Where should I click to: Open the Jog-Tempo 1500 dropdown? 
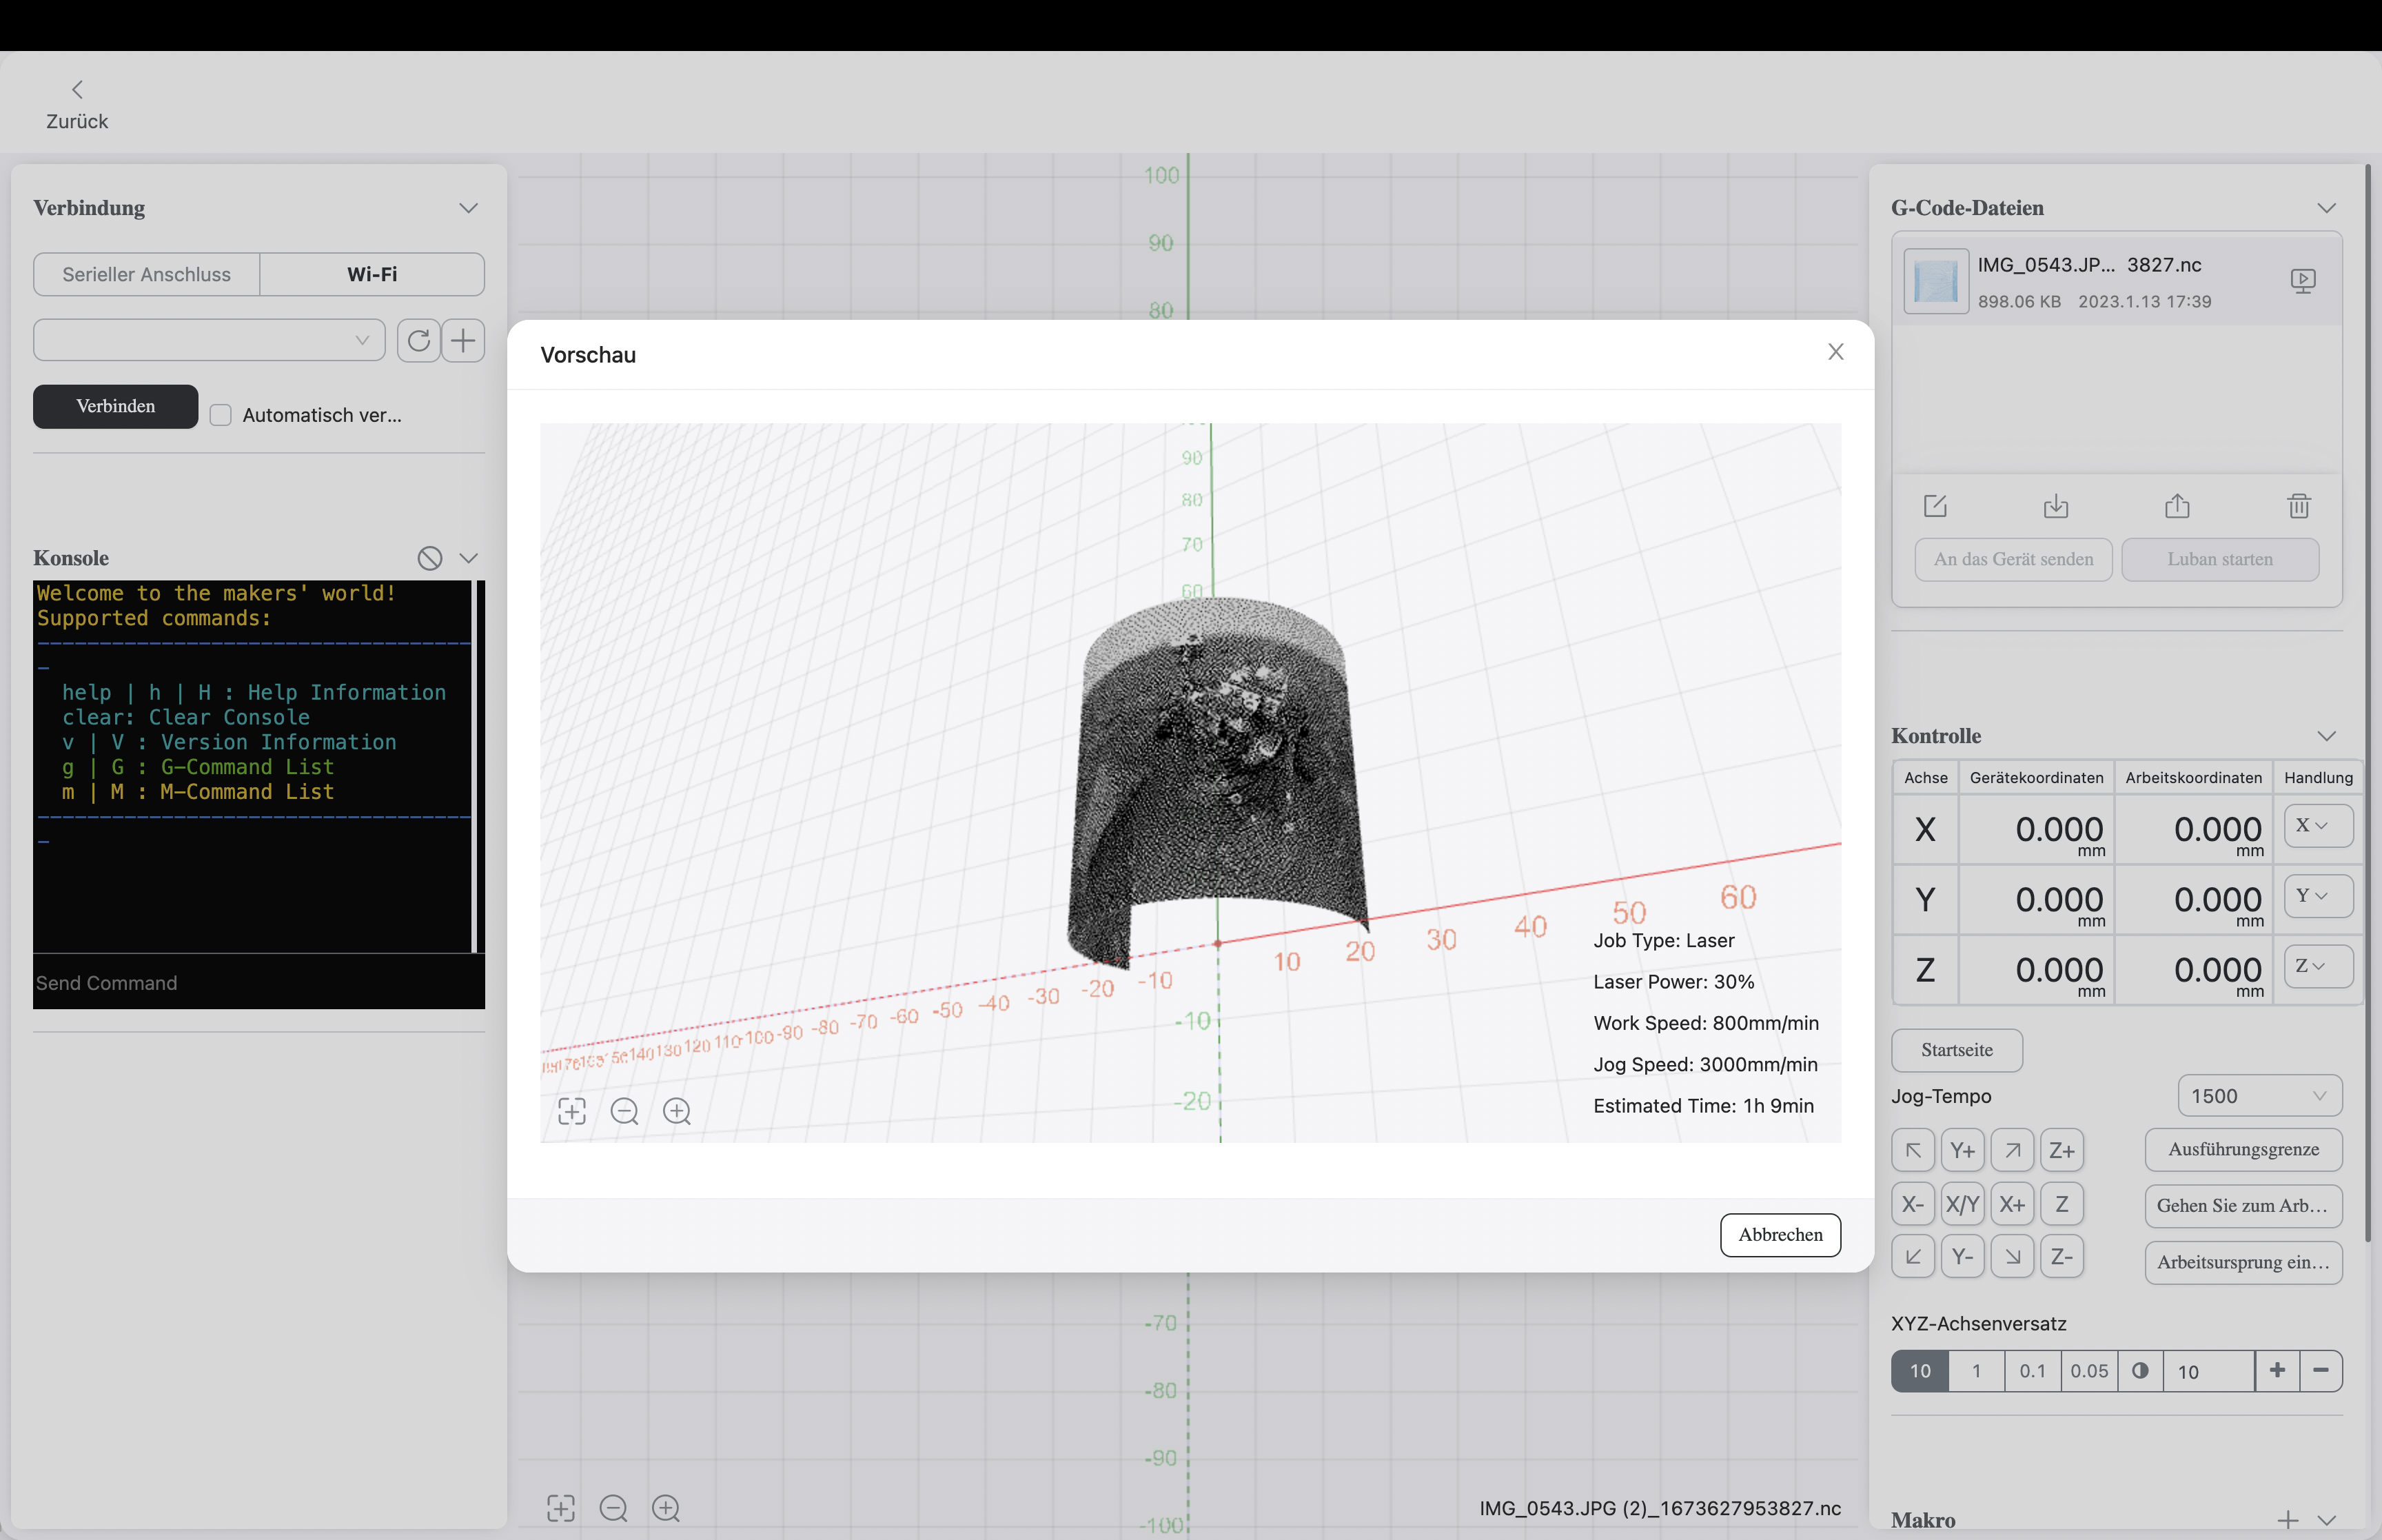[x=2259, y=1096]
